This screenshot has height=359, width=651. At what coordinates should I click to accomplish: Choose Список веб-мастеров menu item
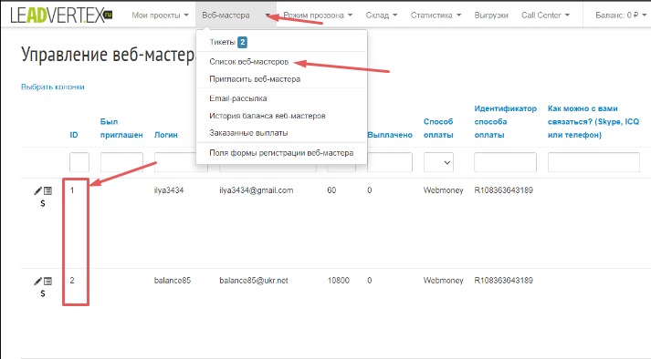[x=248, y=62]
